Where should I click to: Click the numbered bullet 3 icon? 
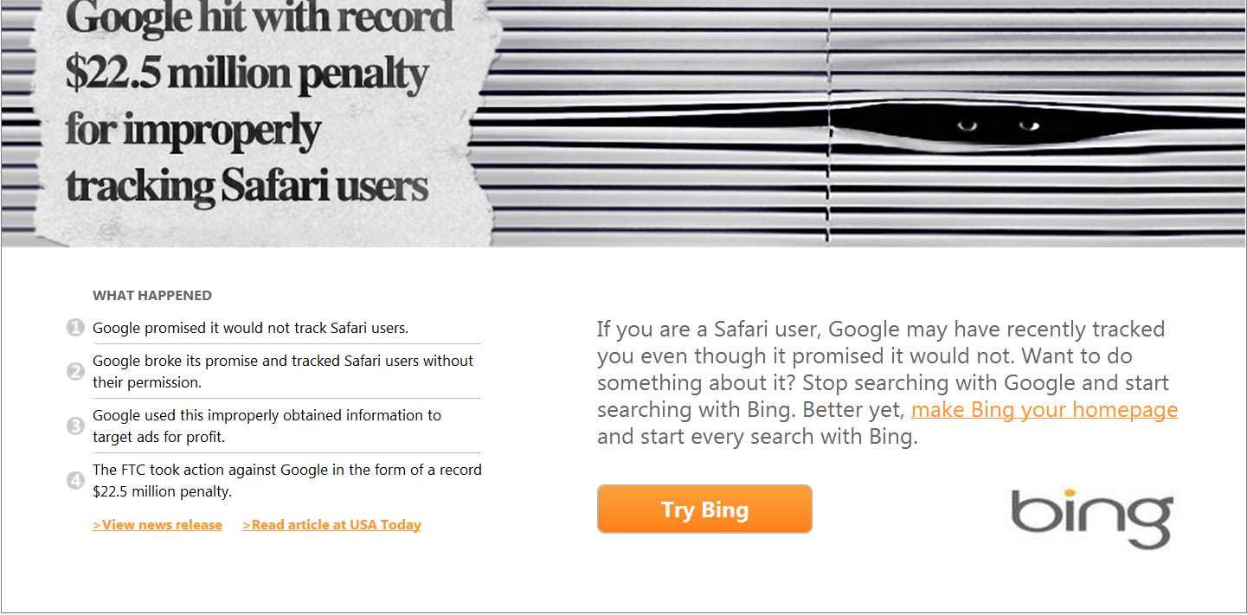click(75, 426)
